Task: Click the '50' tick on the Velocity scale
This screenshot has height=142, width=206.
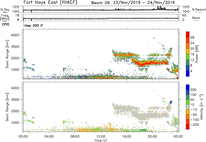Action: click(x=192, y=100)
